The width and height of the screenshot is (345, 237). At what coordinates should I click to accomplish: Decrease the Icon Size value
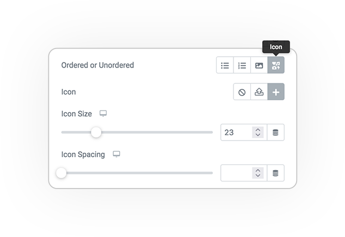click(258, 135)
